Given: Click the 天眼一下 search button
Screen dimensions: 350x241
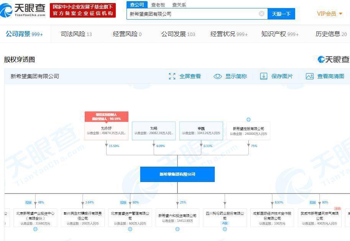Looking at the screenshot, I should [x=281, y=13].
